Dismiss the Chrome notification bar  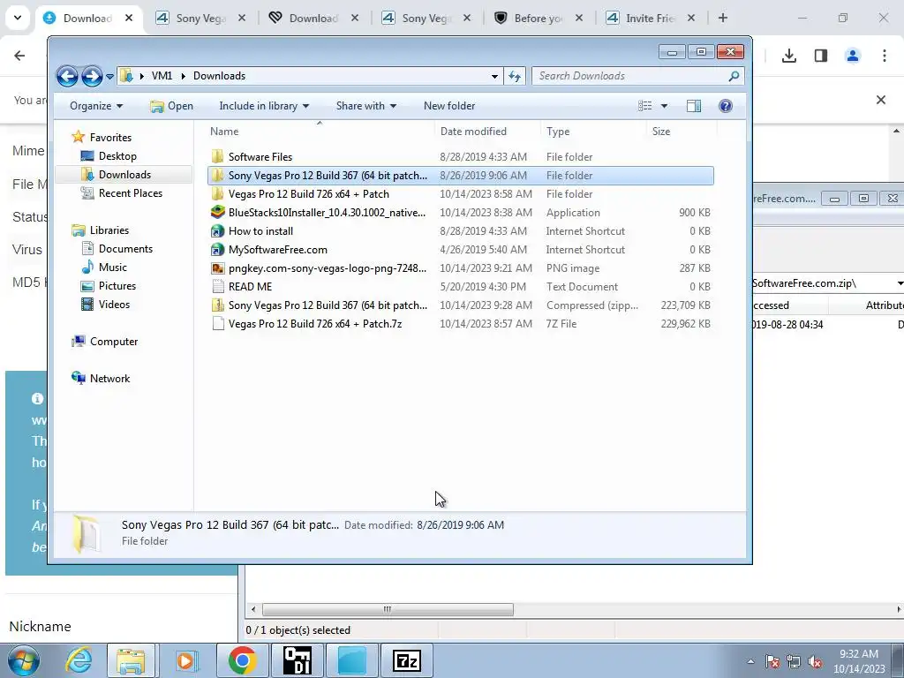(x=880, y=100)
